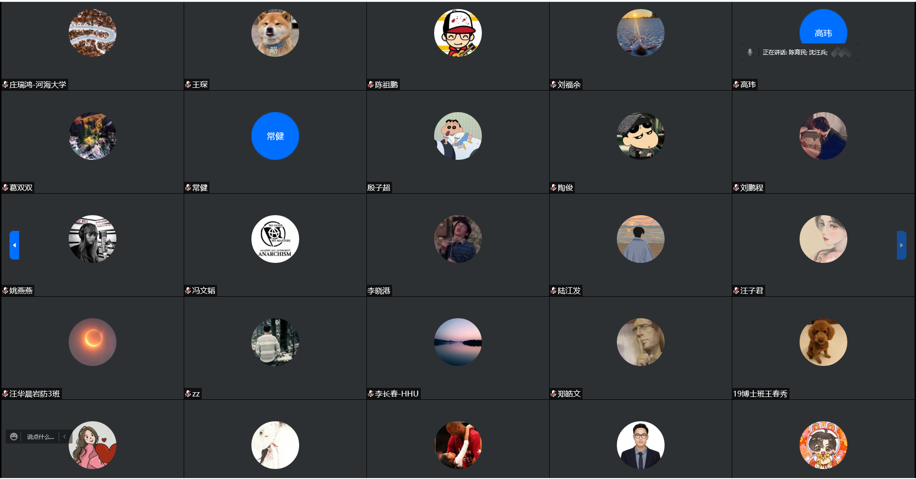This screenshot has height=479, width=916.
Task: Click muted mic icon beside 王琛
Action: pyautogui.click(x=188, y=84)
